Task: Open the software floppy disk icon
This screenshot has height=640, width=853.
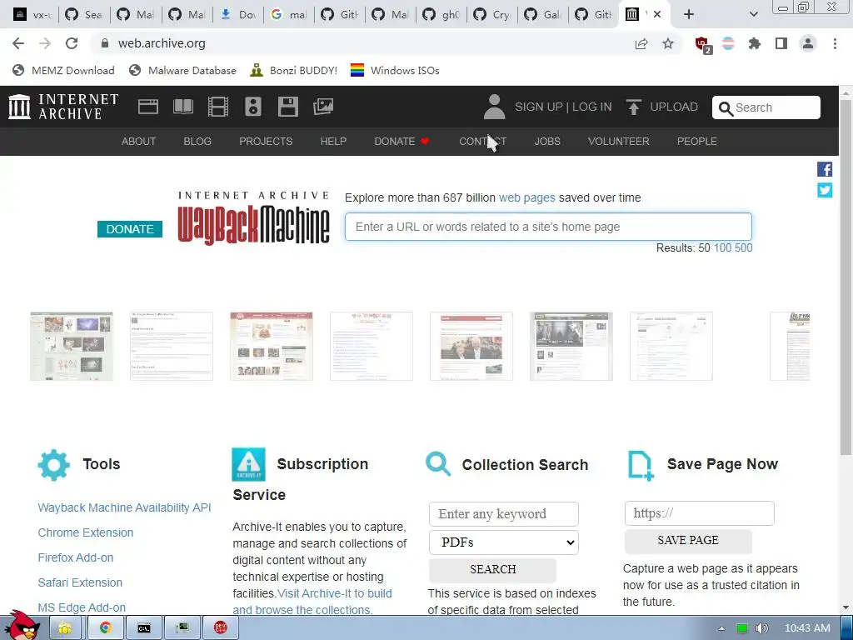Action: [287, 107]
